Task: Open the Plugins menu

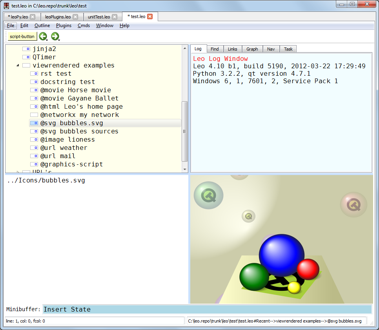Action: tap(64, 26)
